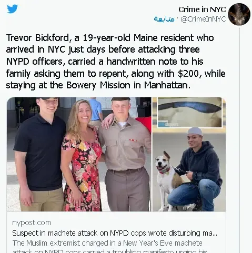Click the nypost.com source domain

(x=32, y=222)
